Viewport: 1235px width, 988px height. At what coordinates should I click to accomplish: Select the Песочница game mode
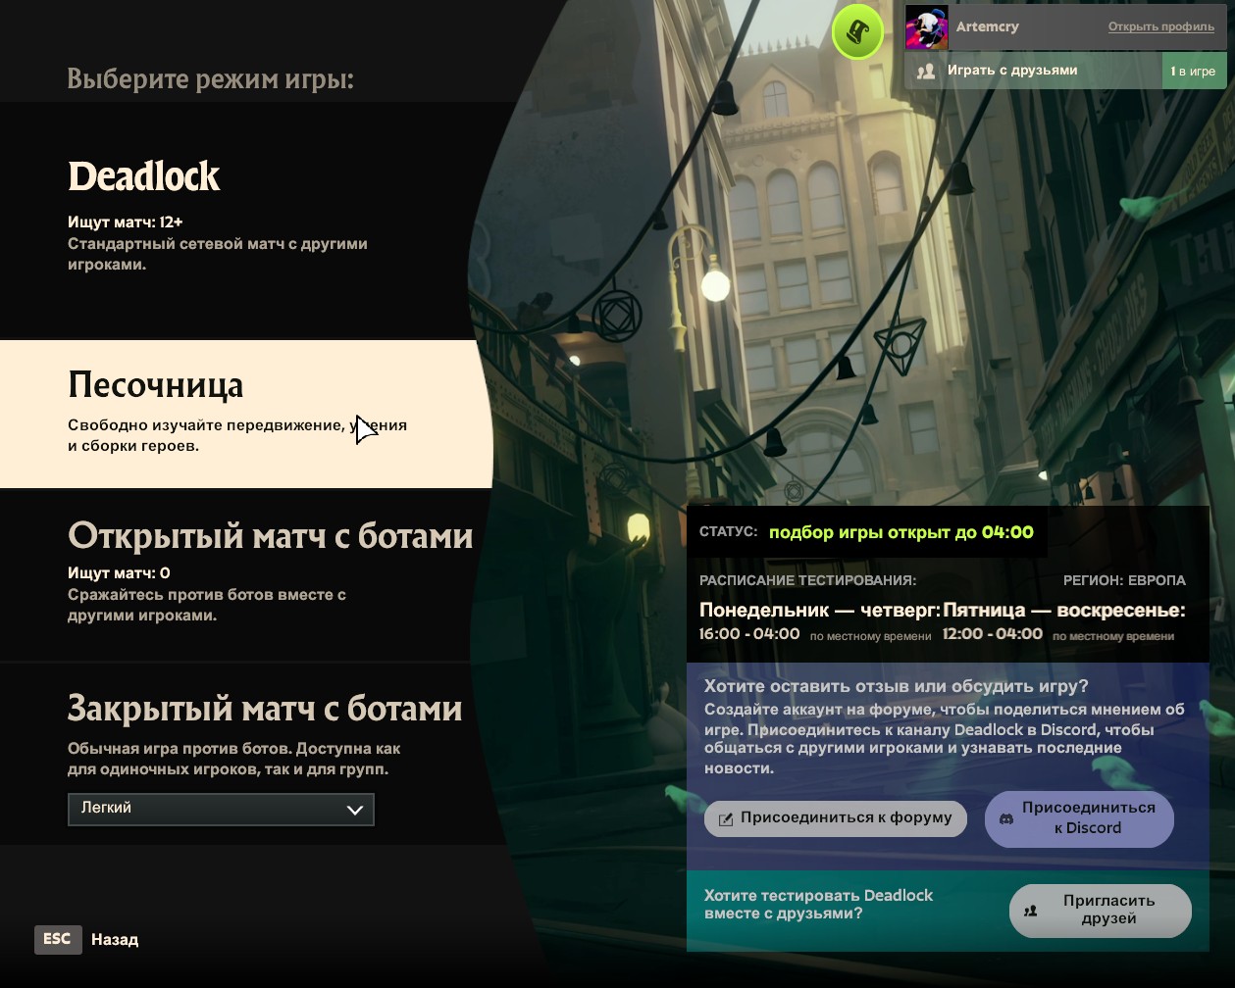pos(245,414)
